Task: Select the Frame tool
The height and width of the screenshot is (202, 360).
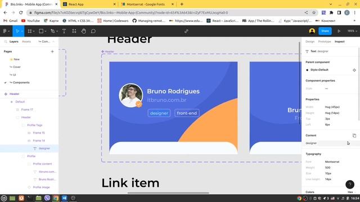Action: (x=30, y=31)
